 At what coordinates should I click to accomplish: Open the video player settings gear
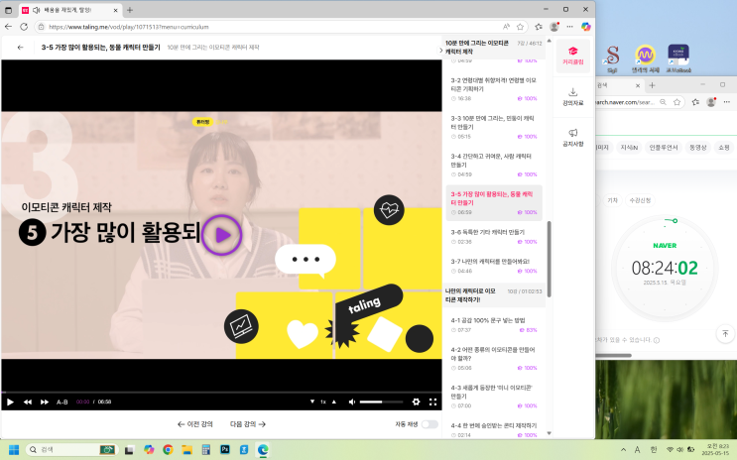[416, 402]
